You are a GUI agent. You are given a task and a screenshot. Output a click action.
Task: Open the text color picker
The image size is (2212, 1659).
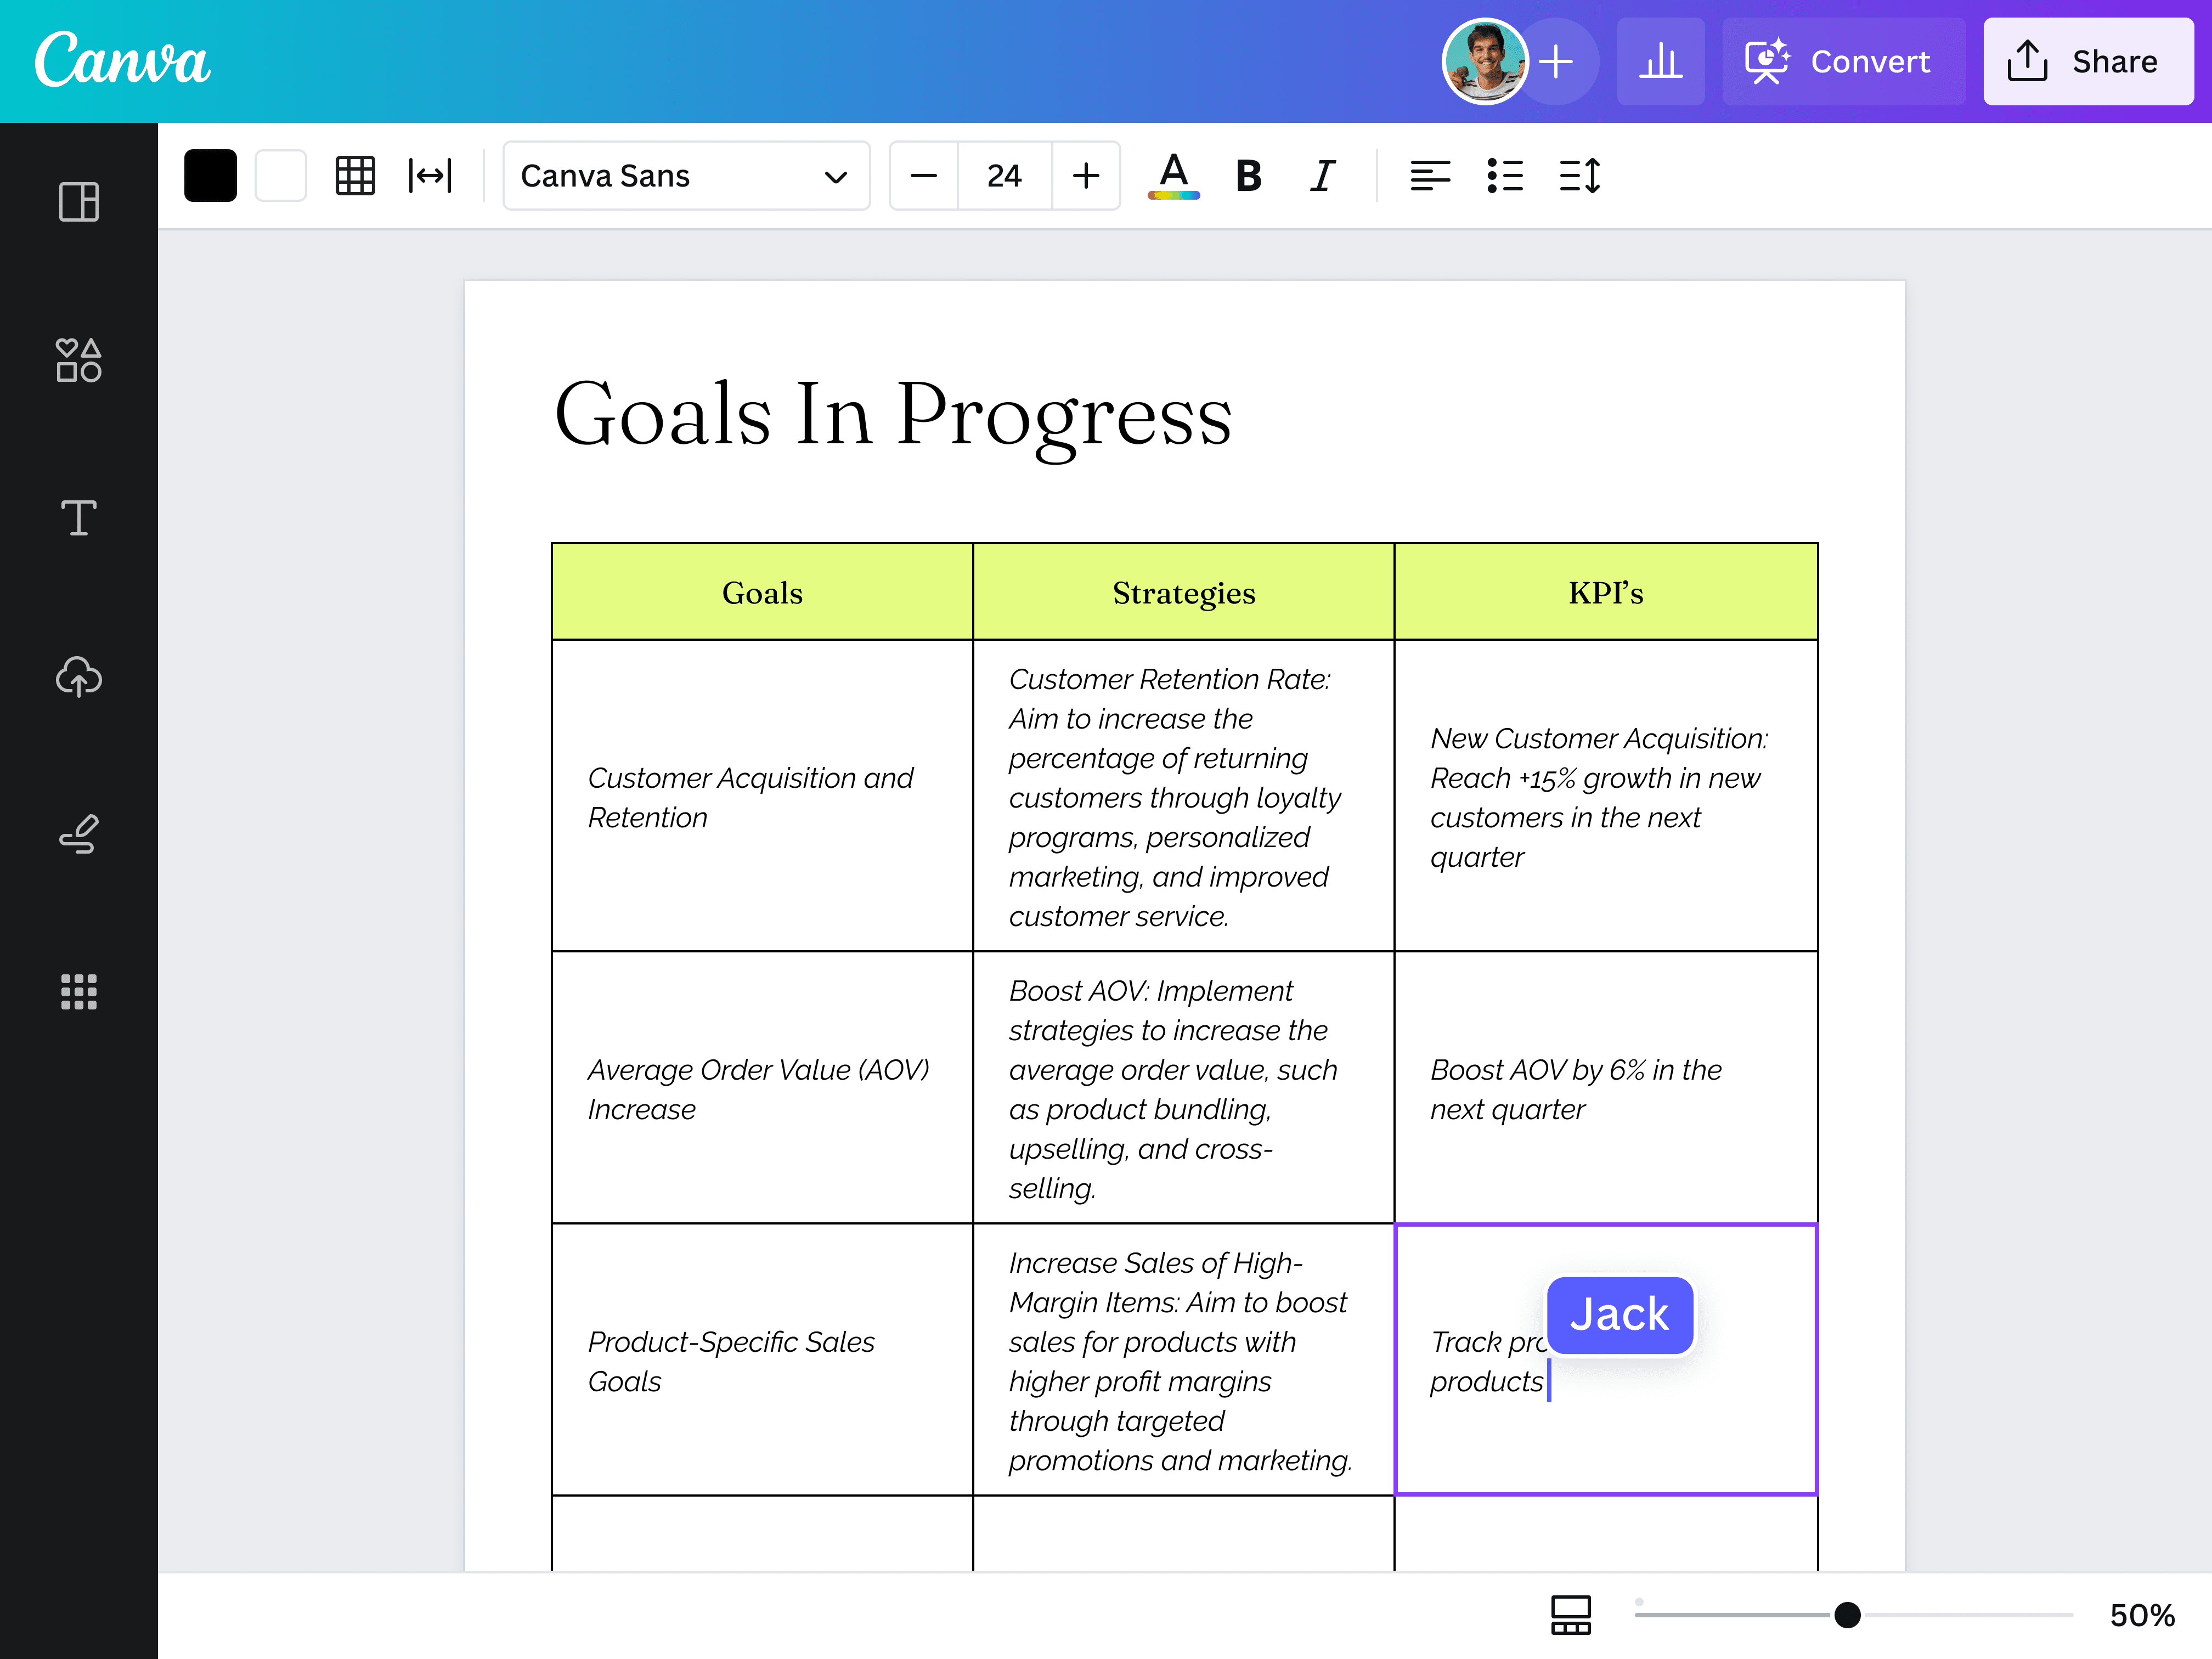1173,176
